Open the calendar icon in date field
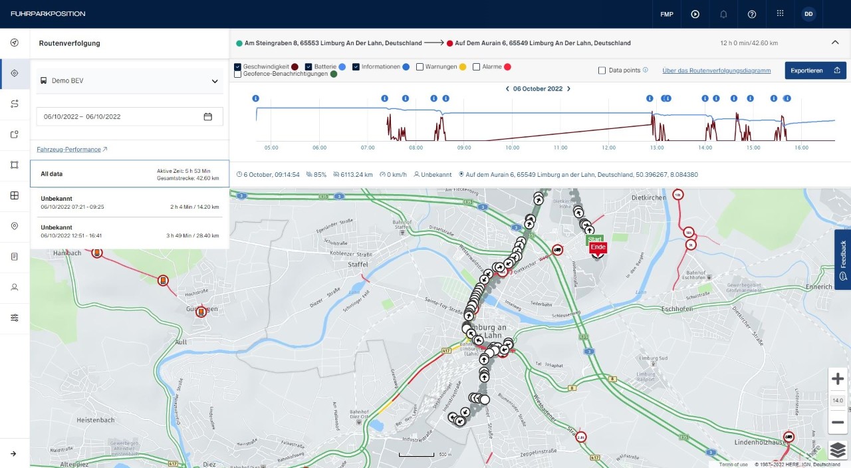Image resolution: width=851 pixels, height=468 pixels. [208, 116]
